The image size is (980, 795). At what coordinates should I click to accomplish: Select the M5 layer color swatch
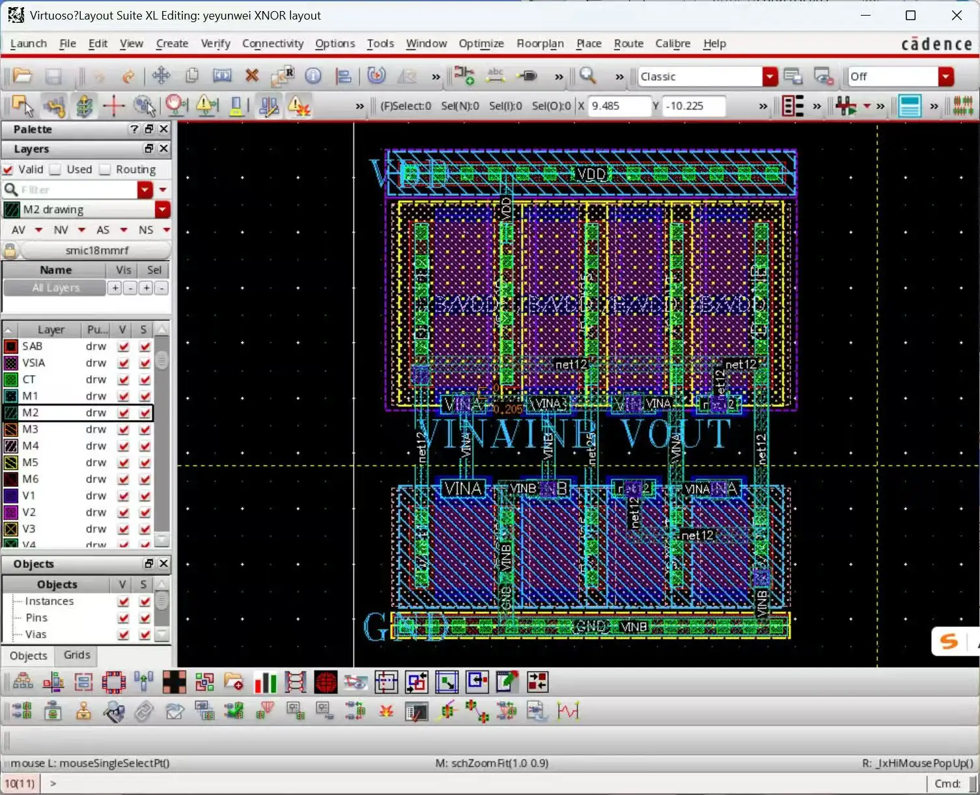[x=11, y=463]
